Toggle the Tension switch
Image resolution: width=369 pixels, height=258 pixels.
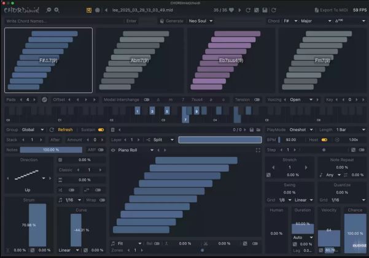[257, 100]
